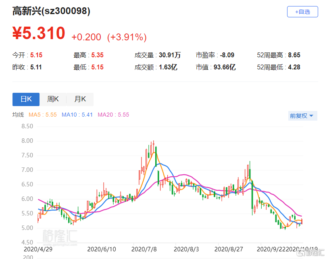Click the latest candlestick at chart's right end
The image size is (327, 259).
point(302,221)
